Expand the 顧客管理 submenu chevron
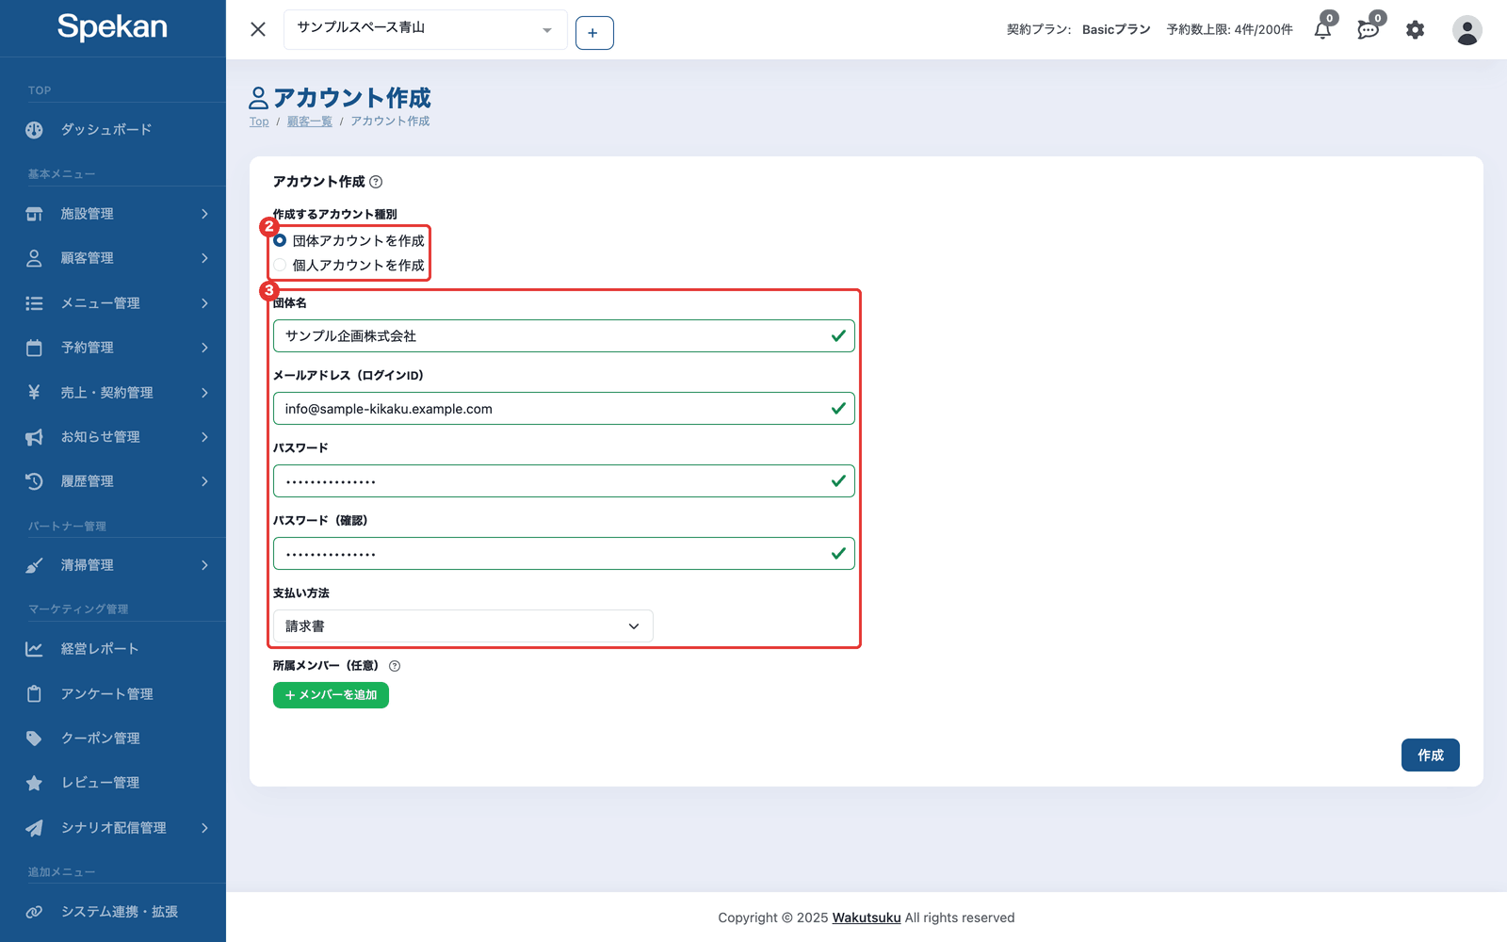Screen dimensions: 1507x942 coord(204,258)
